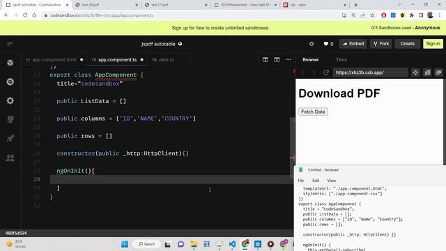The image size is (446, 251).
Task: Click the jspdf autotable sandbox title
Action: (158, 44)
